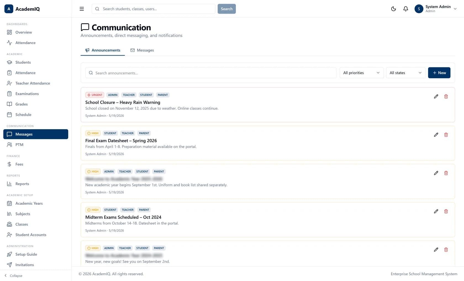Click the Communication page heading

pos(121,27)
